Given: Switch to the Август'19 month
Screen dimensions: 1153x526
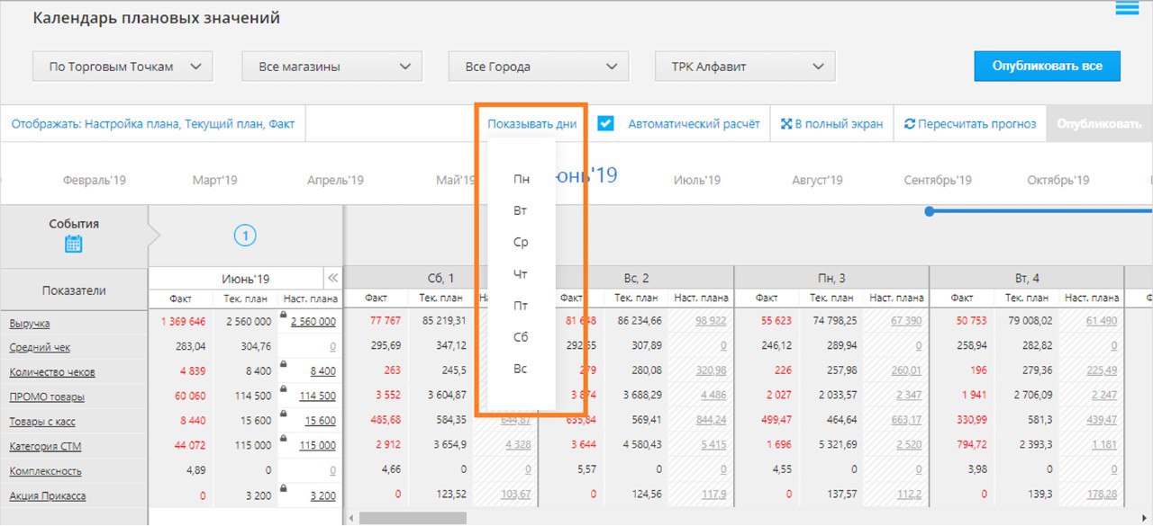Looking at the screenshot, I should pyautogui.click(x=817, y=181).
